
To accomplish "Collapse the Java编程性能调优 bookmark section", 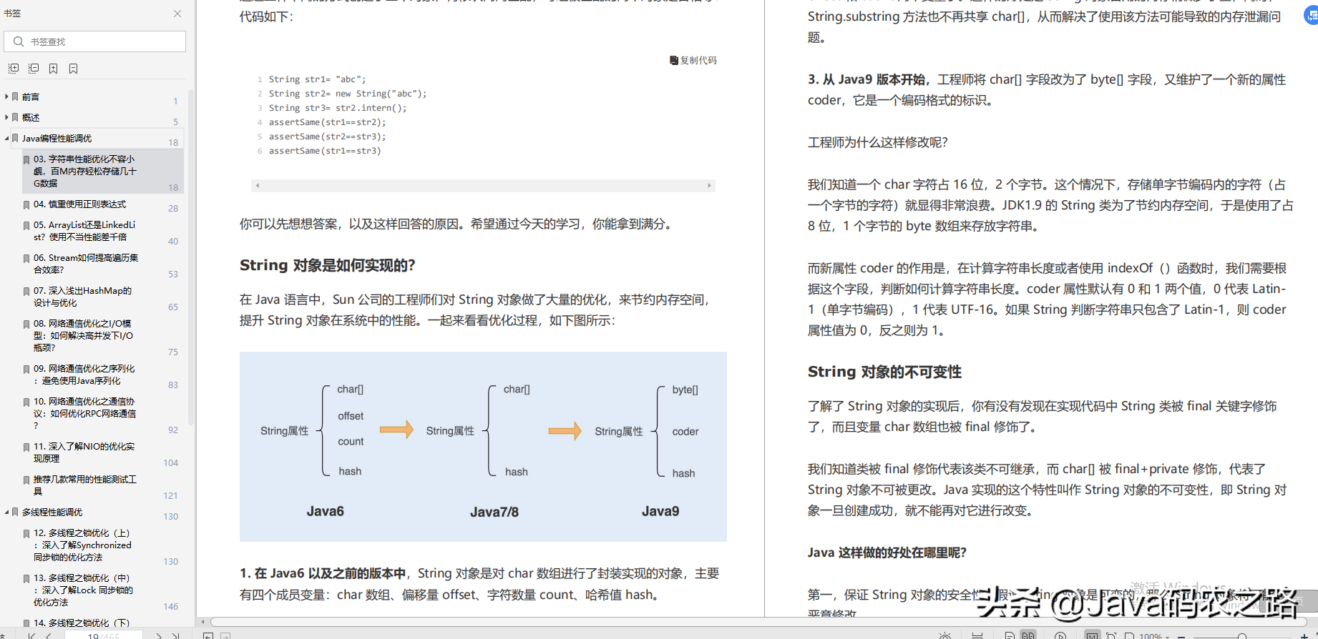I will pos(6,138).
